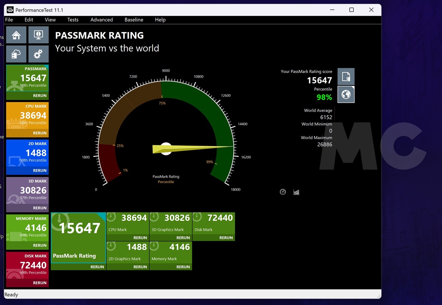Click the PassMark Rating Percentile gauge label
The height and width of the screenshot is (305, 442).
pyautogui.click(x=166, y=179)
